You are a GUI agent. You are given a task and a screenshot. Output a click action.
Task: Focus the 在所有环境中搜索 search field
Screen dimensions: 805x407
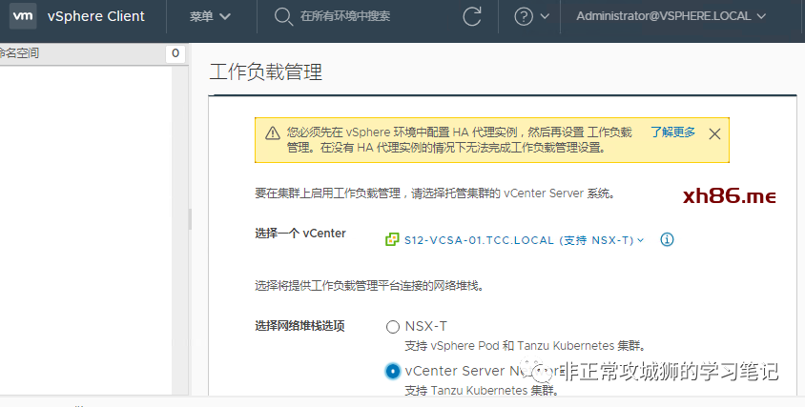click(345, 16)
